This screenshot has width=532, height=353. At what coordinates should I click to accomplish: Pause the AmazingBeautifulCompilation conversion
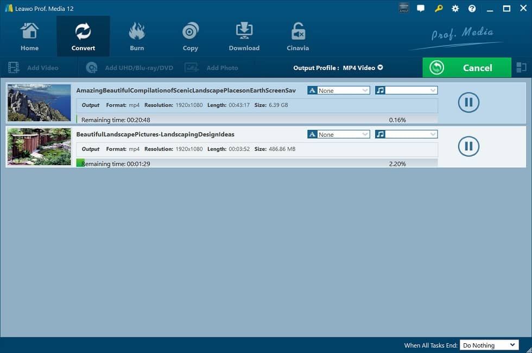(x=468, y=102)
